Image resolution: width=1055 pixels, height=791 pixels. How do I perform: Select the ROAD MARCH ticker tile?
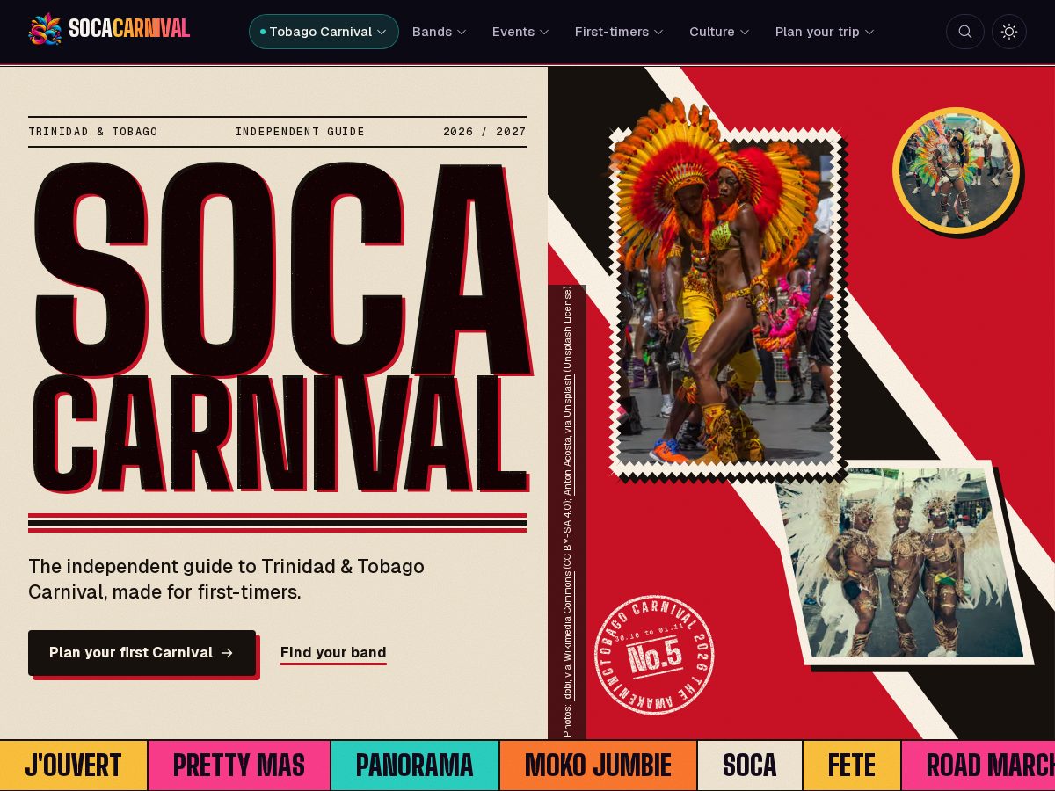(x=979, y=766)
